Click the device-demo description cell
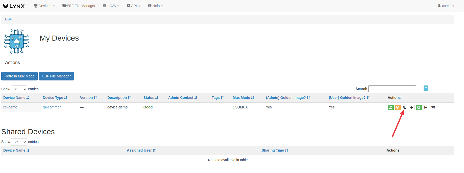Image resolution: width=464 pixels, height=173 pixels. tap(117, 107)
